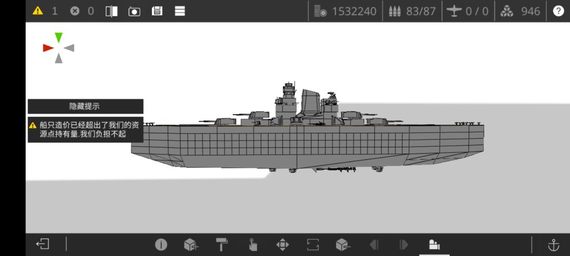Select the add block cube-plus tool

click(x=191, y=244)
